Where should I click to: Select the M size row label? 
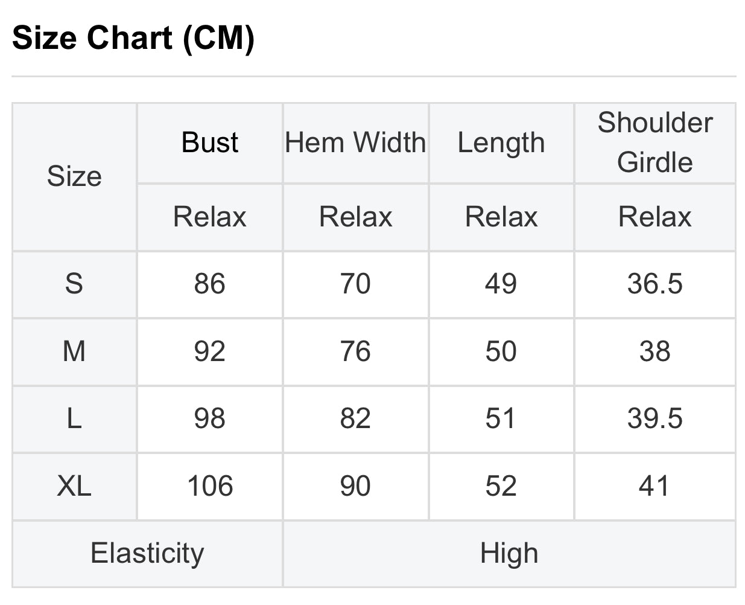(74, 351)
